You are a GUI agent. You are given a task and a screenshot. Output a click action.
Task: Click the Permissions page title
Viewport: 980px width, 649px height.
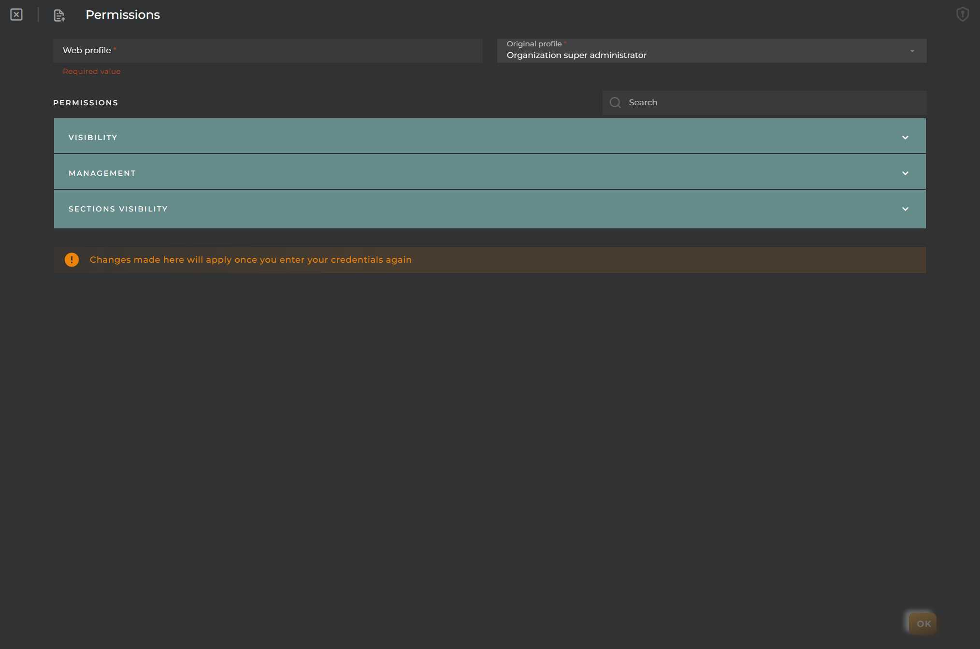coord(123,15)
